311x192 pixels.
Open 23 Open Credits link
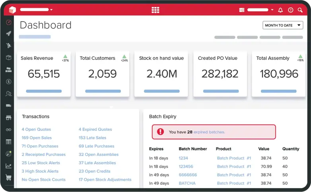pos(95,171)
